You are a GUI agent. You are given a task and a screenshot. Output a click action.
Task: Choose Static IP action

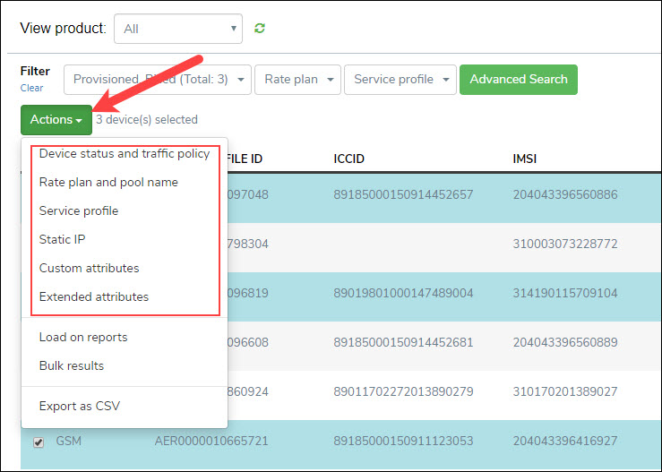125,239
